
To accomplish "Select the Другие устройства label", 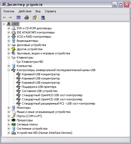I will [29, 49].
